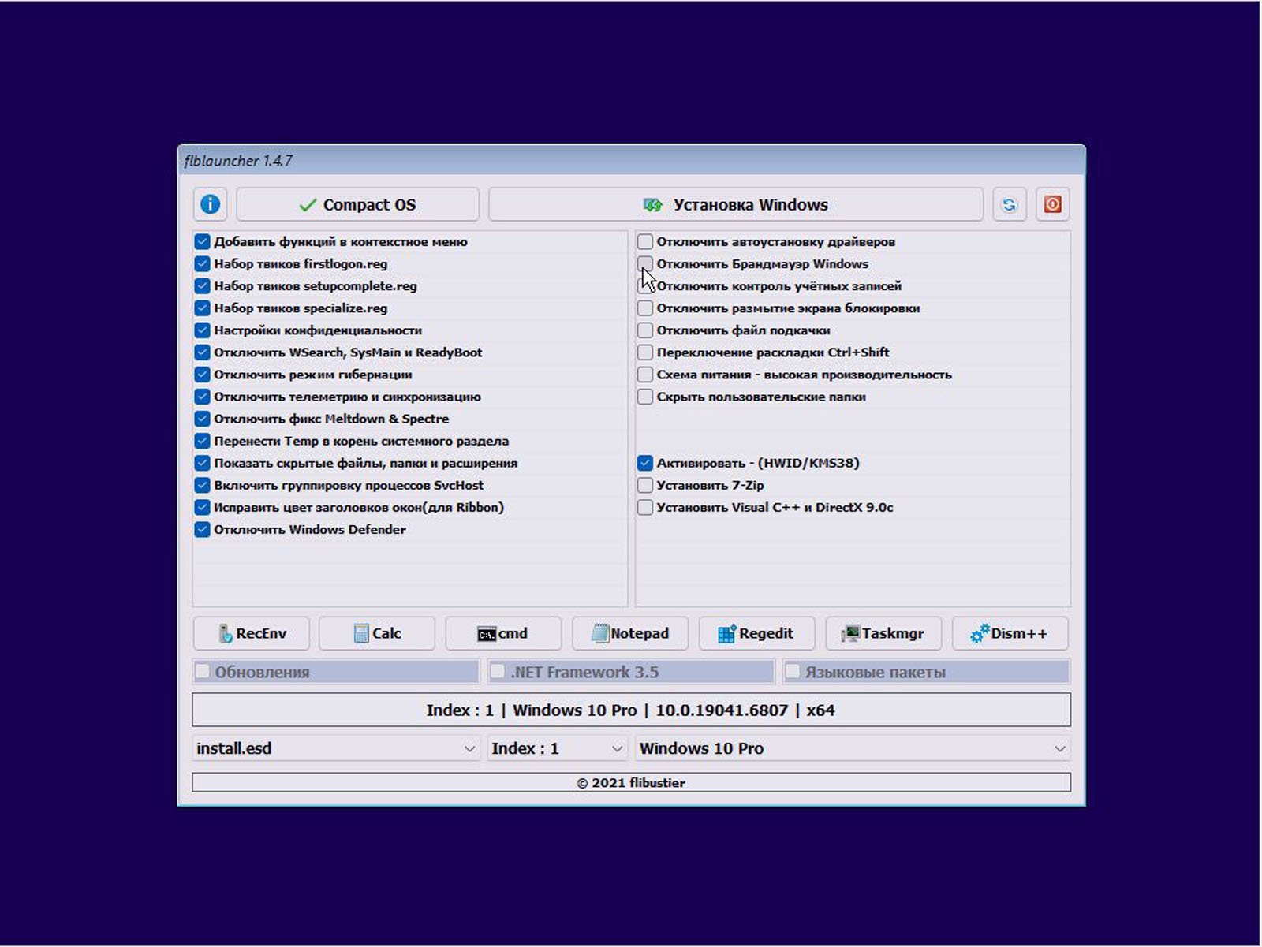Enable Отключить Брандмауэр Windows checkbox

(645, 264)
